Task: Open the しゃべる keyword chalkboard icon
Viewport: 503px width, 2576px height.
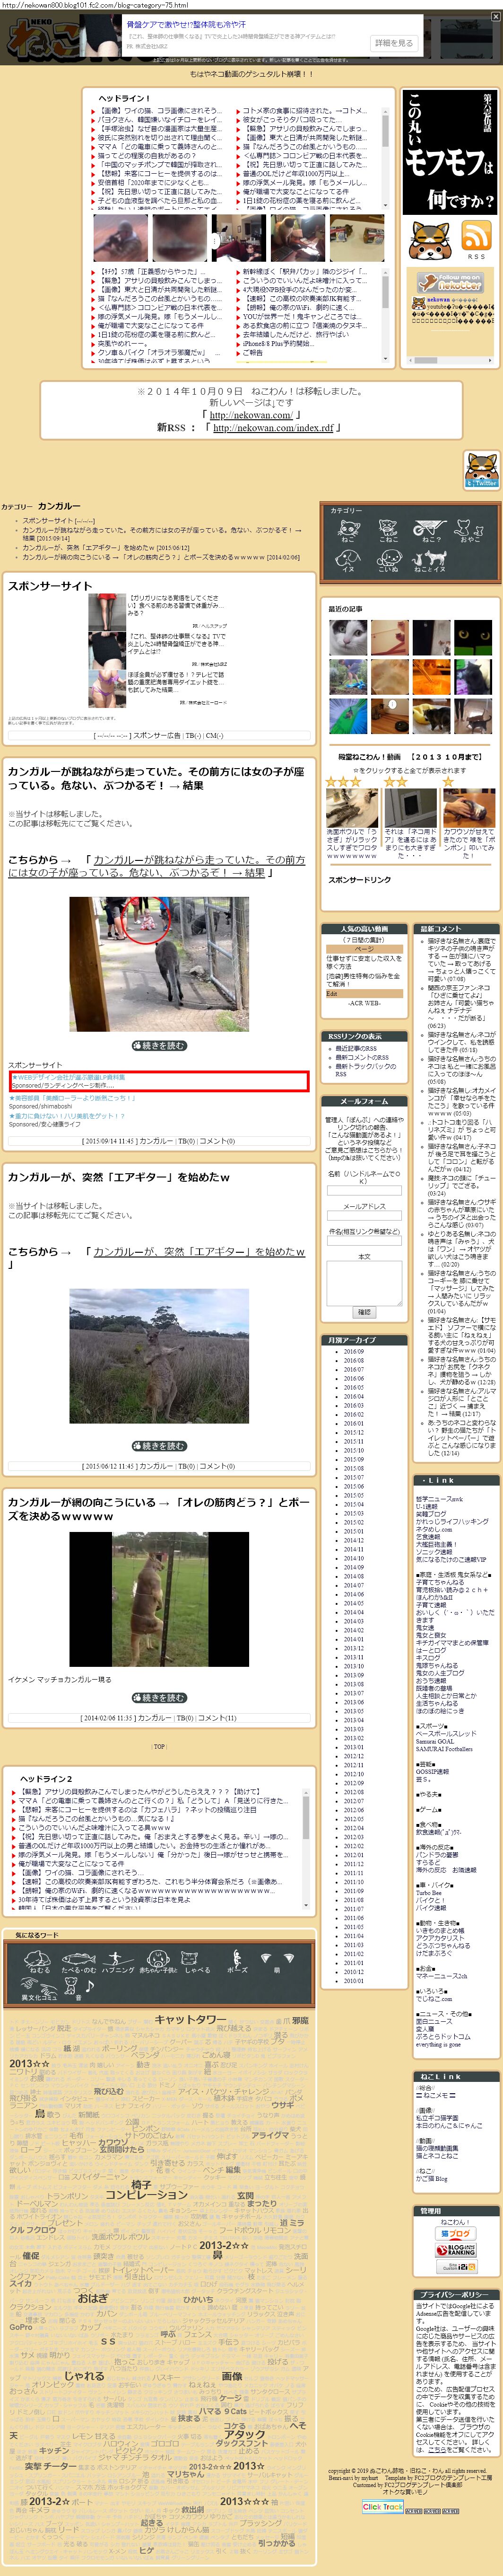Action: coord(198,1962)
